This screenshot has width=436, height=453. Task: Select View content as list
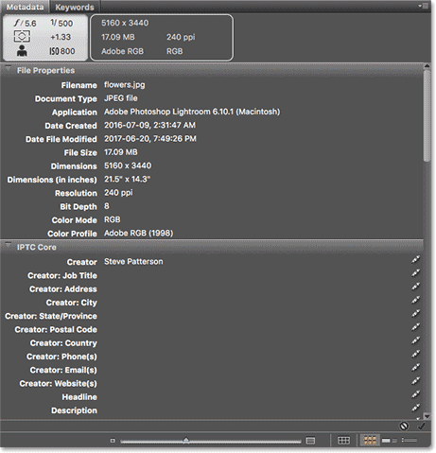point(410,440)
